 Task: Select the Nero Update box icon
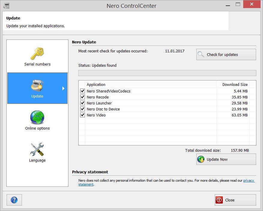[37, 85]
